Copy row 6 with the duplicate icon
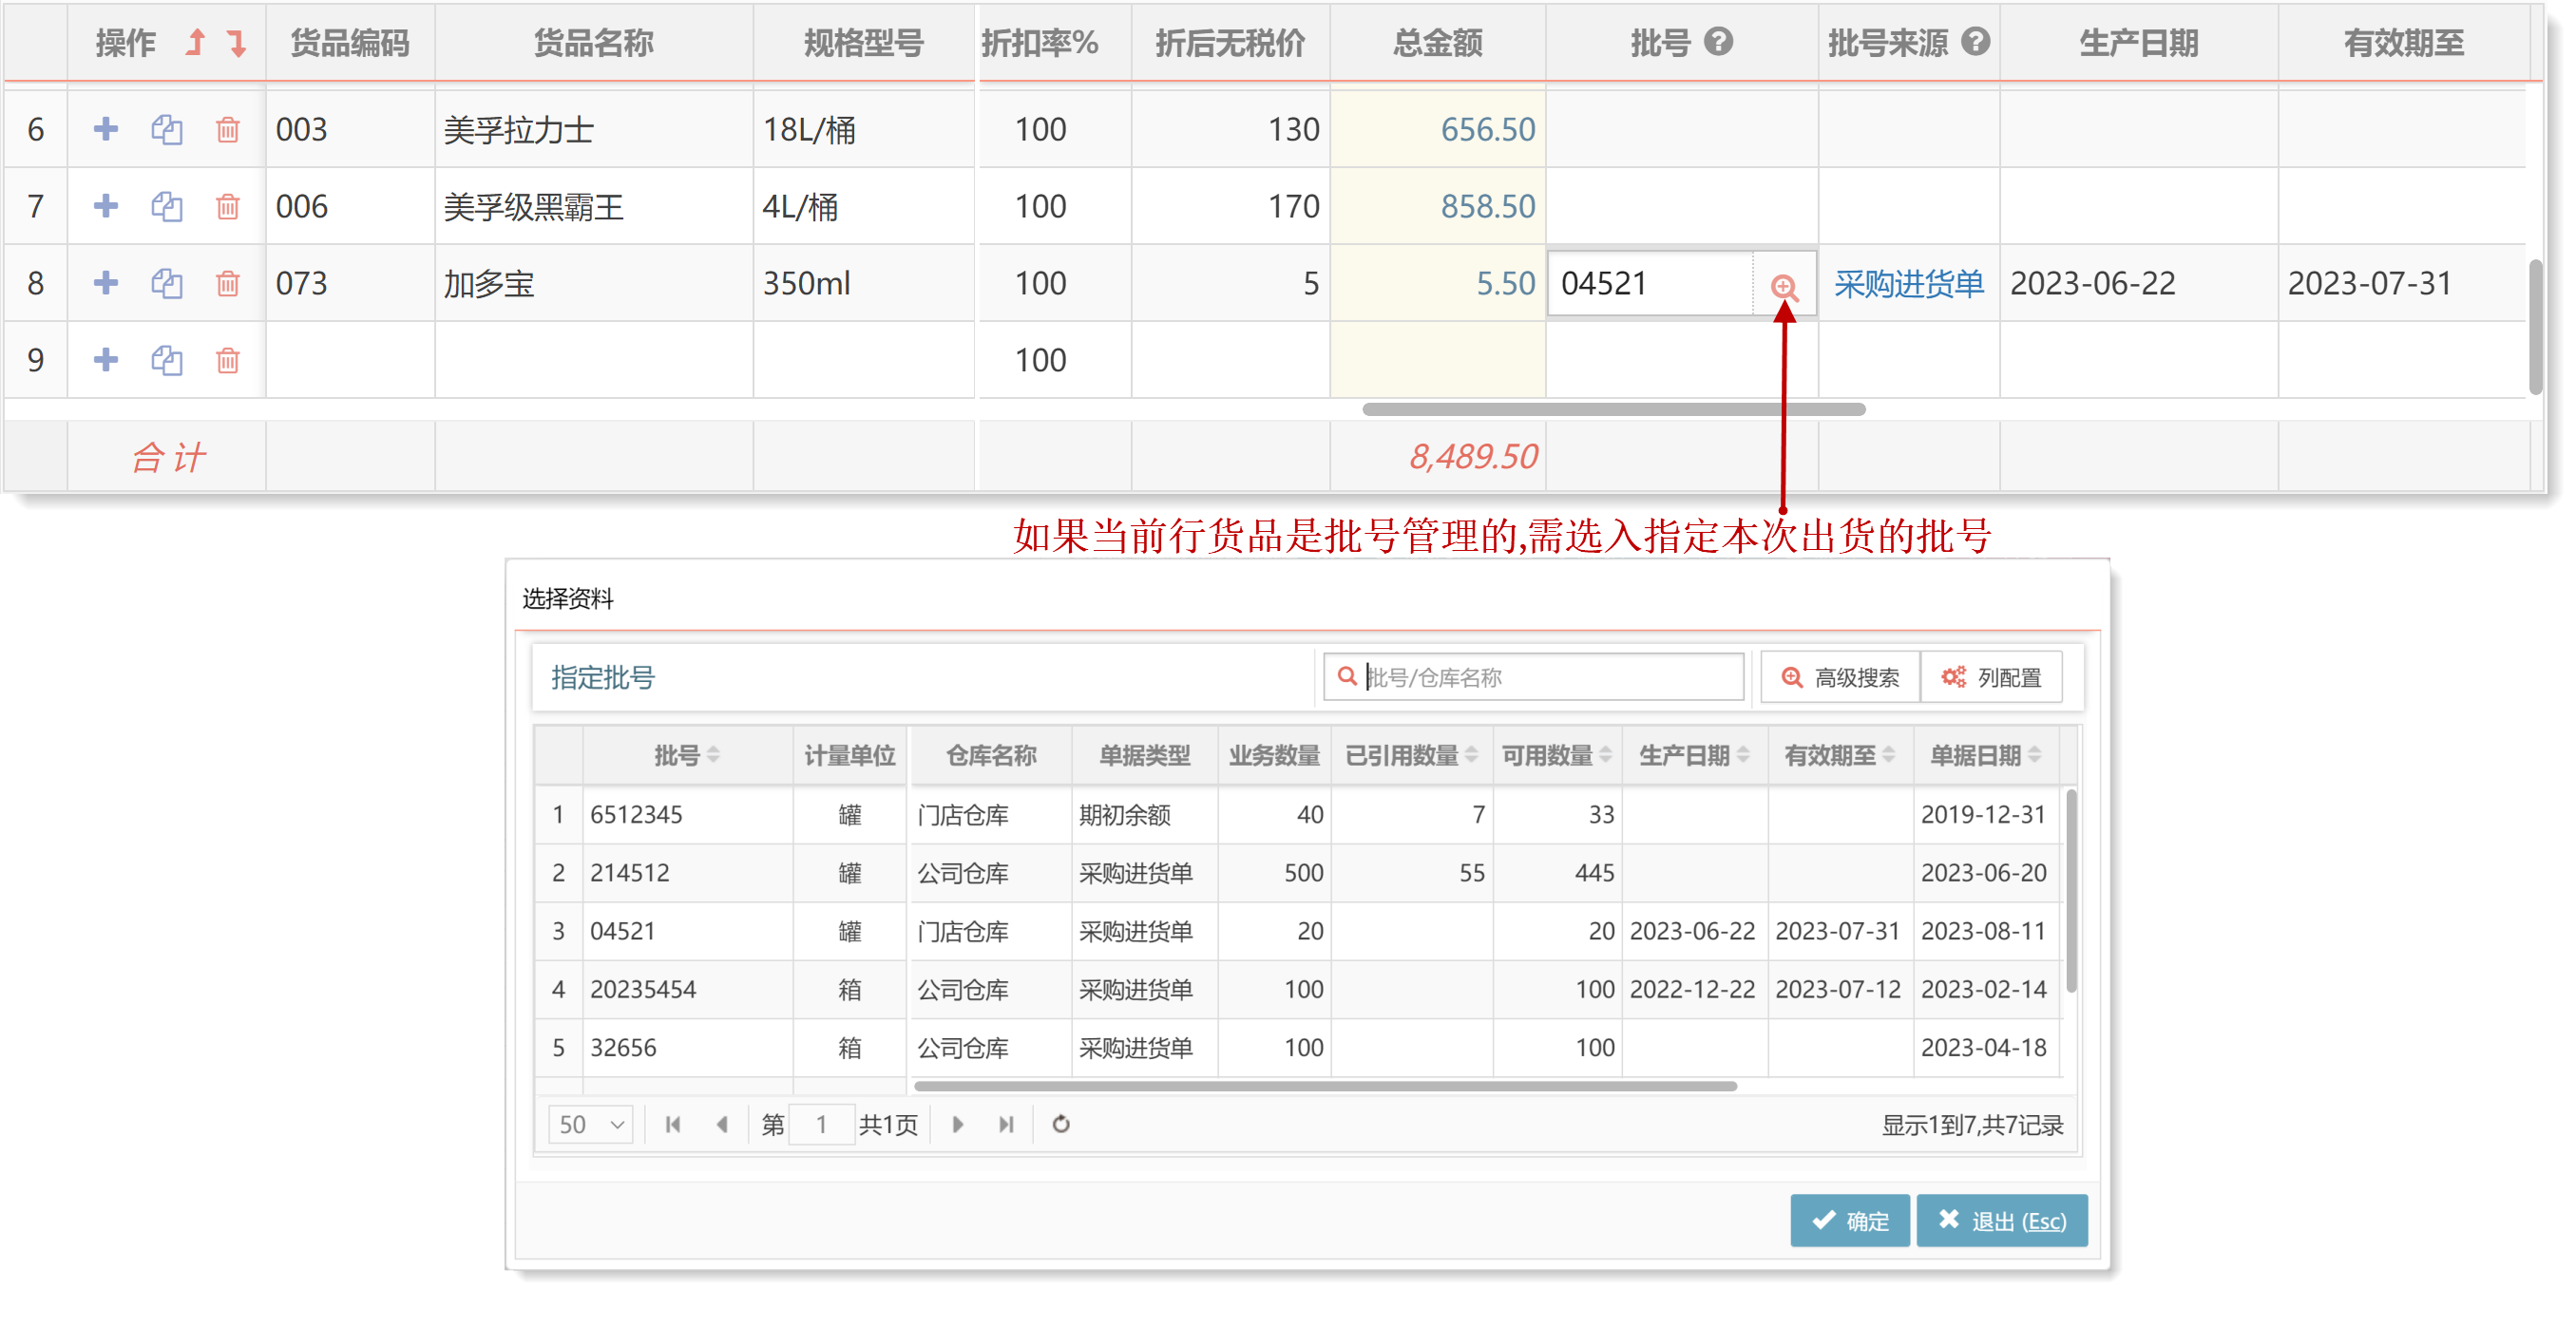2576x1326 pixels. coord(166,129)
